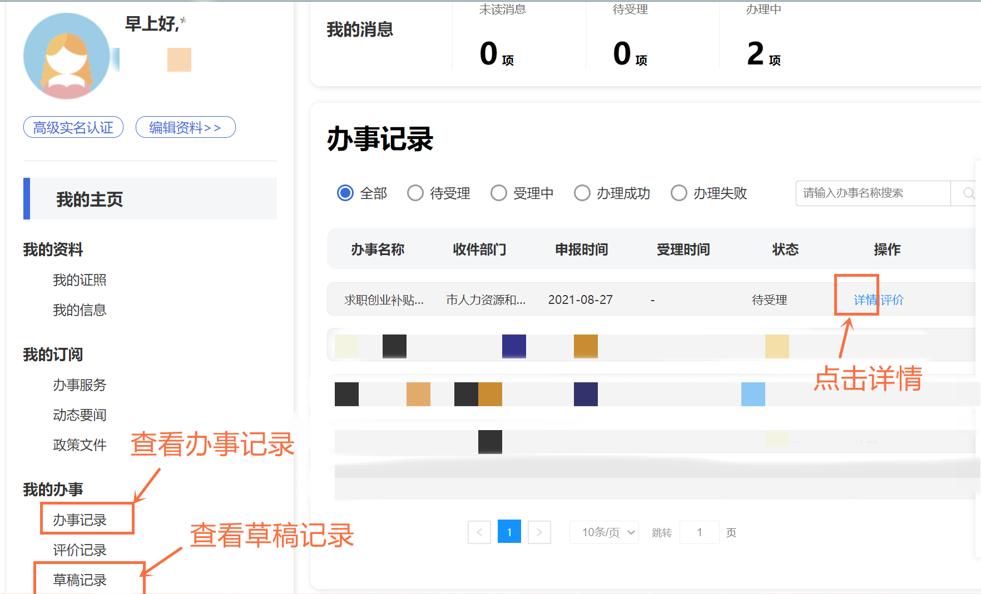Open 政策文件 menu item
Screen dimensions: 981x594
80,445
